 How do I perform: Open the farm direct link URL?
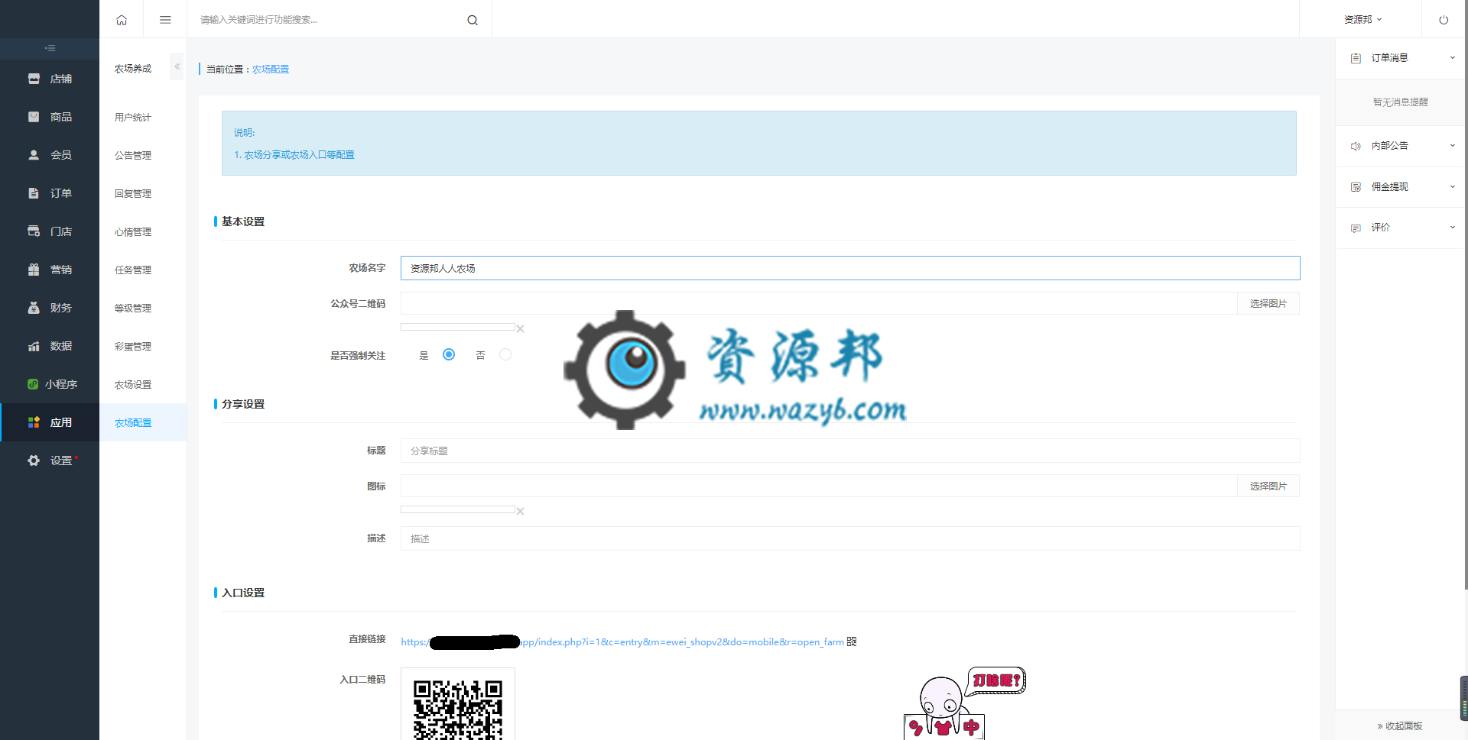click(x=622, y=642)
